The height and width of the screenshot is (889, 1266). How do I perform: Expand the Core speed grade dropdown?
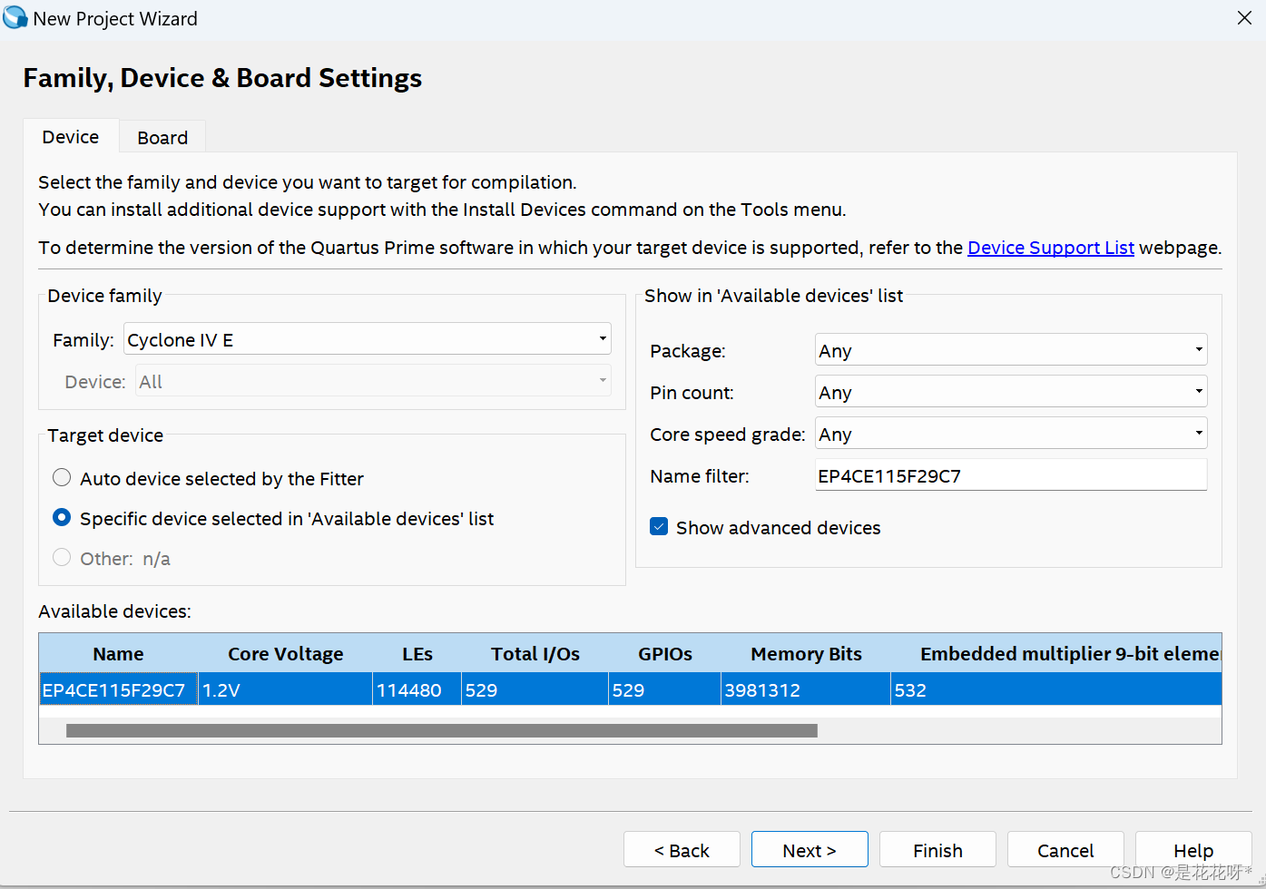click(1011, 434)
